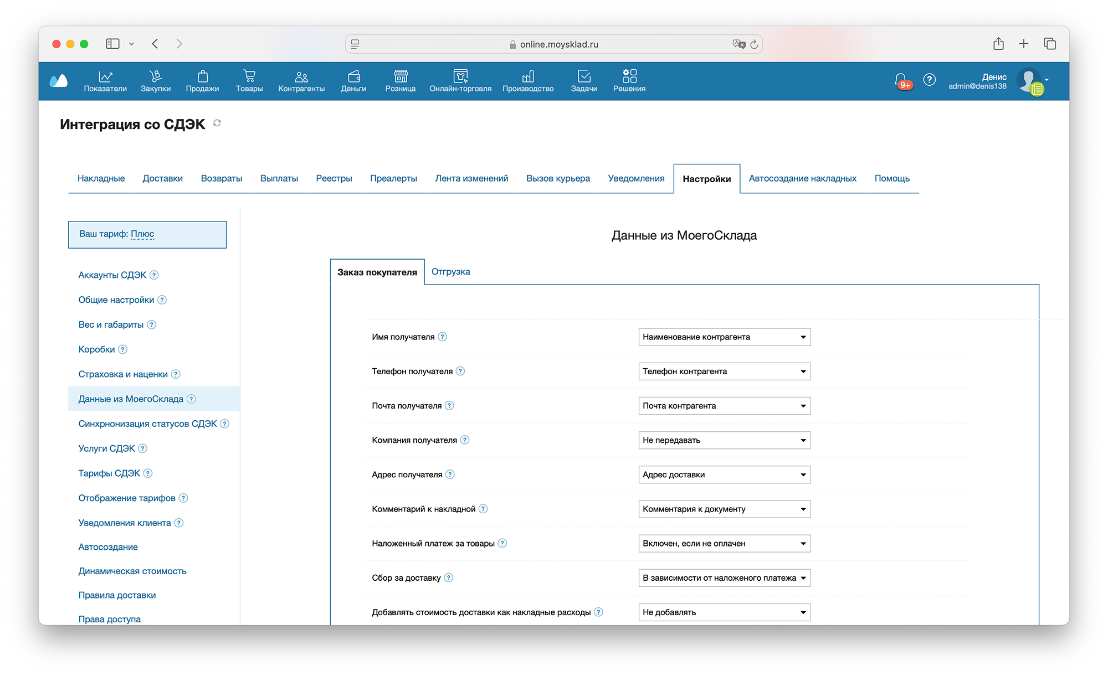Click the Задачи checklist icon
This screenshot has height=676, width=1108.
584,76
